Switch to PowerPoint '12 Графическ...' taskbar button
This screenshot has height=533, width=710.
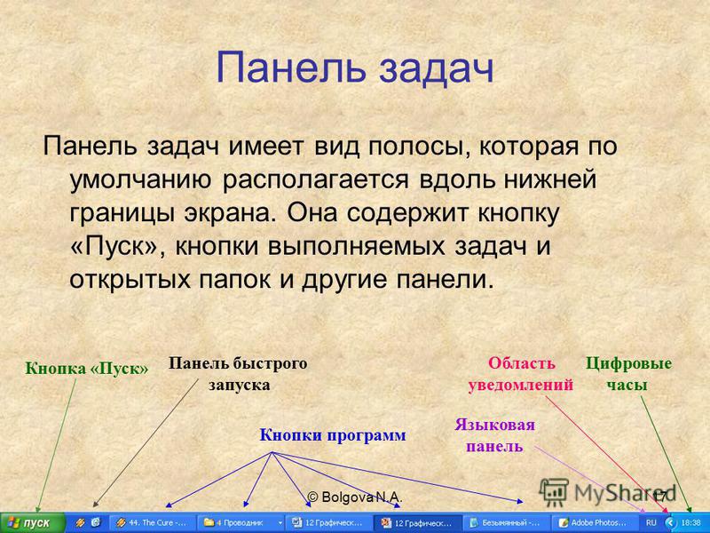pos(417,523)
